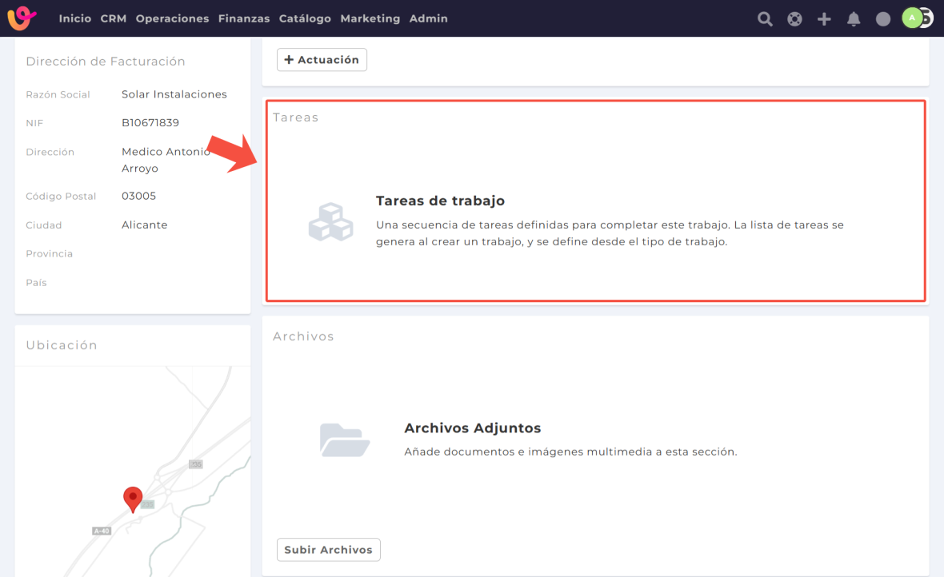The height and width of the screenshot is (577, 944).
Task: Go to the Admin menu
Action: coord(429,18)
